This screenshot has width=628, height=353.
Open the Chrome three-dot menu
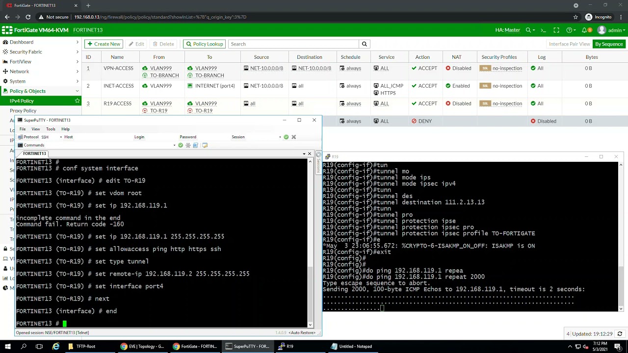pyautogui.click(x=621, y=17)
